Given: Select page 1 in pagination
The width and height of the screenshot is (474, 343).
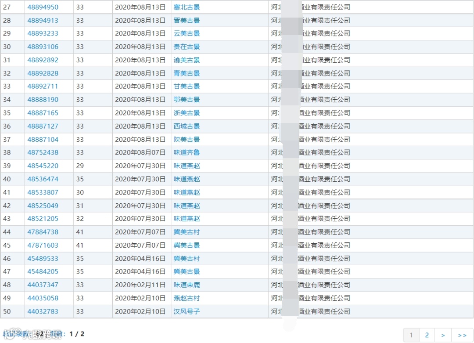Looking at the screenshot, I should click(x=411, y=335).
